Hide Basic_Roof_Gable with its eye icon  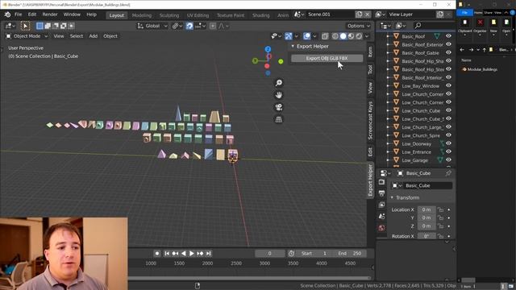448,52
